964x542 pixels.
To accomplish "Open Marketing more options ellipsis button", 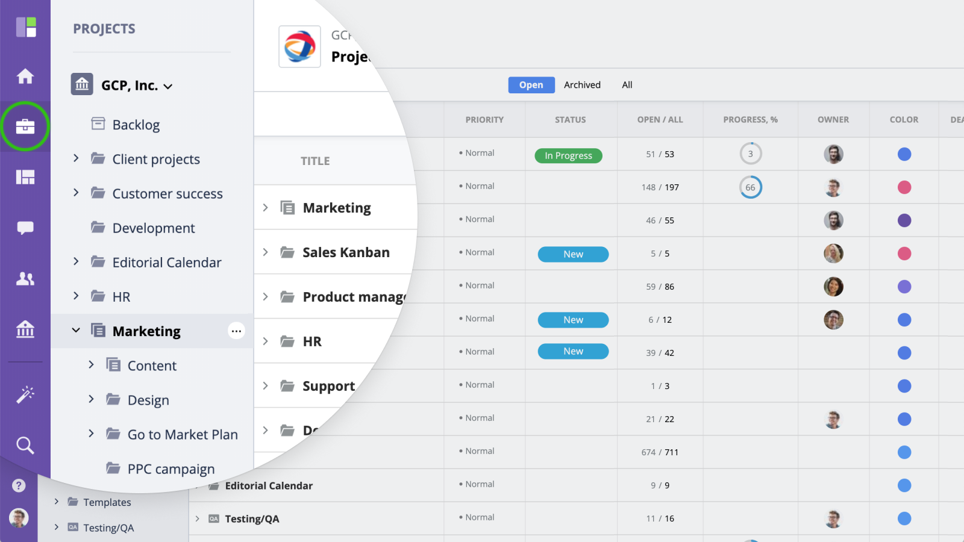I will pos(236,331).
